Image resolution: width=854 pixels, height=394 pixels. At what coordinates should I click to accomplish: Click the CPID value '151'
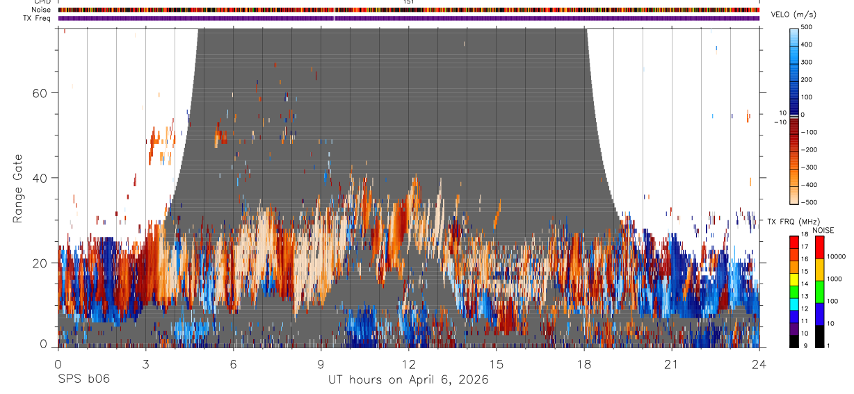click(409, 2)
